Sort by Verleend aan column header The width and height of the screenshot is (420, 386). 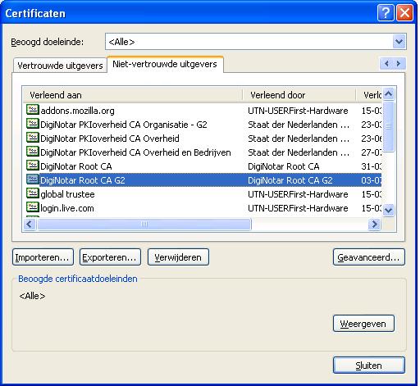(x=133, y=95)
